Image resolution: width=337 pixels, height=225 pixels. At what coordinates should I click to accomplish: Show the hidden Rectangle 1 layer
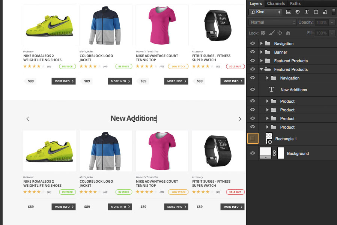click(253, 138)
